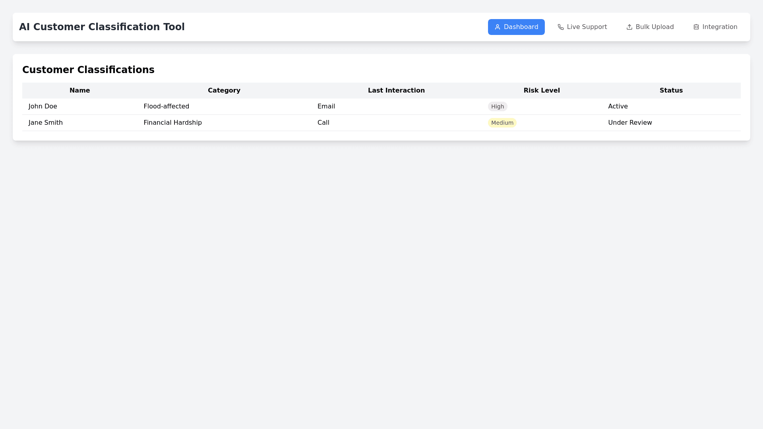
Task: Click the Flood-affected category cell
Action: click(166, 106)
